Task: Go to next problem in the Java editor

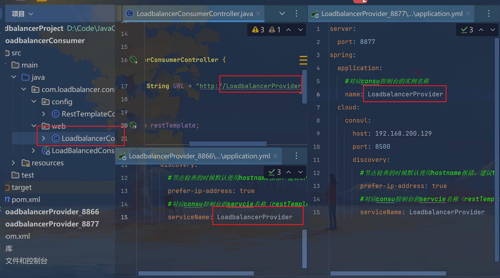Action: pyautogui.click(x=300, y=30)
